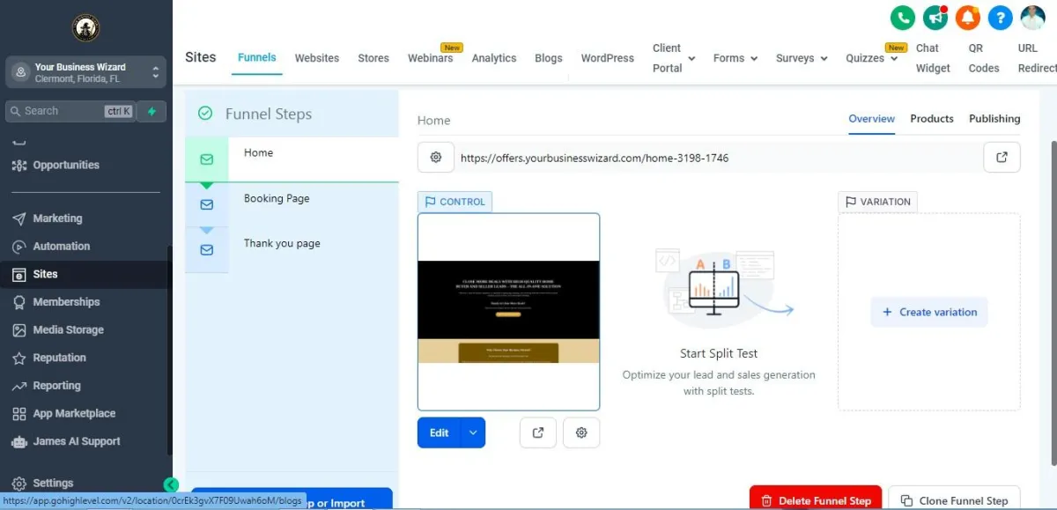Click the funnel page URL field
Screen dimensions: 1057x510
point(718,158)
